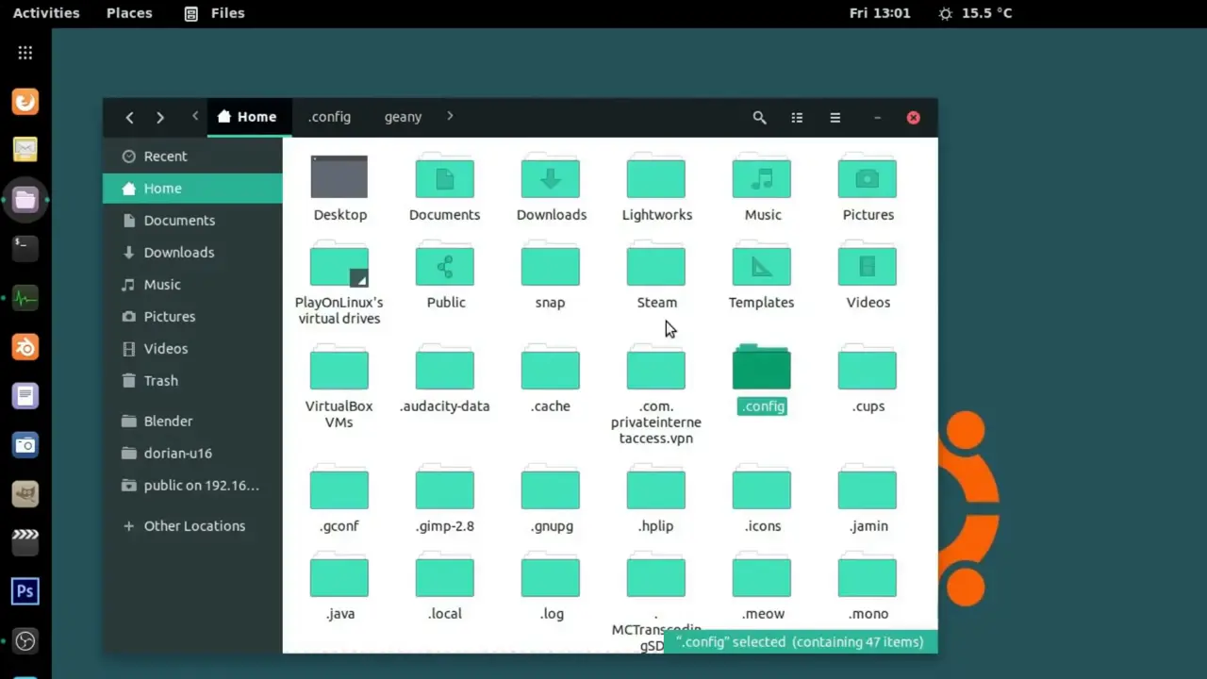
Task: Toggle list view icon in toolbar
Action: tap(797, 118)
